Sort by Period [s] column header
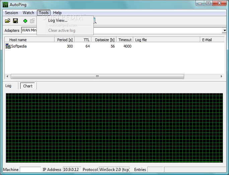The image size is (229, 175). (x=65, y=40)
